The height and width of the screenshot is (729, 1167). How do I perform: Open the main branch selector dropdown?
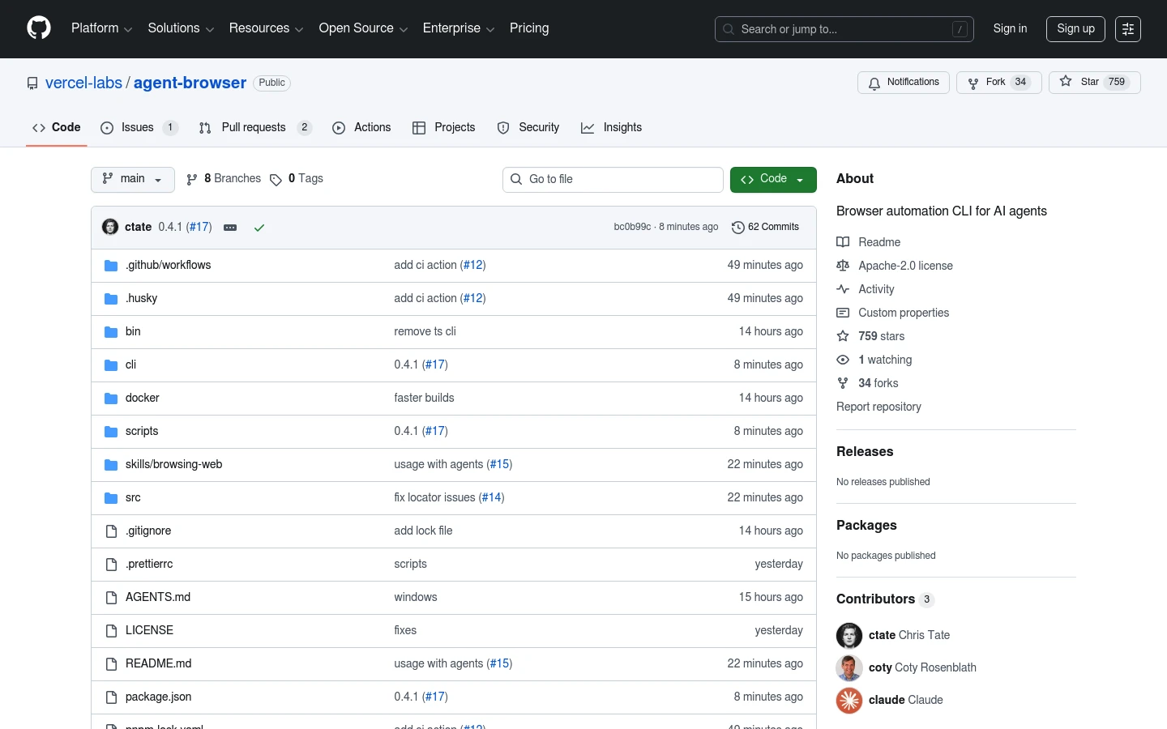[132, 179]
